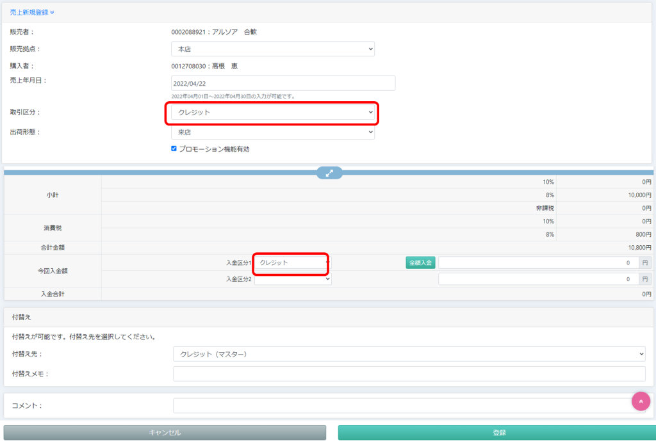This screenshot has width=656, height=443.
Task: Click the 入金区分2 amount input field
Action: [538, 279]
